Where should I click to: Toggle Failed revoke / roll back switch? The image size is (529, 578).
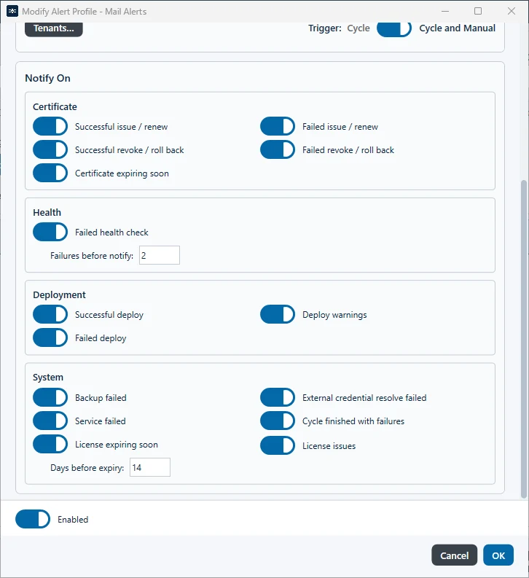(x=278, y=149)
